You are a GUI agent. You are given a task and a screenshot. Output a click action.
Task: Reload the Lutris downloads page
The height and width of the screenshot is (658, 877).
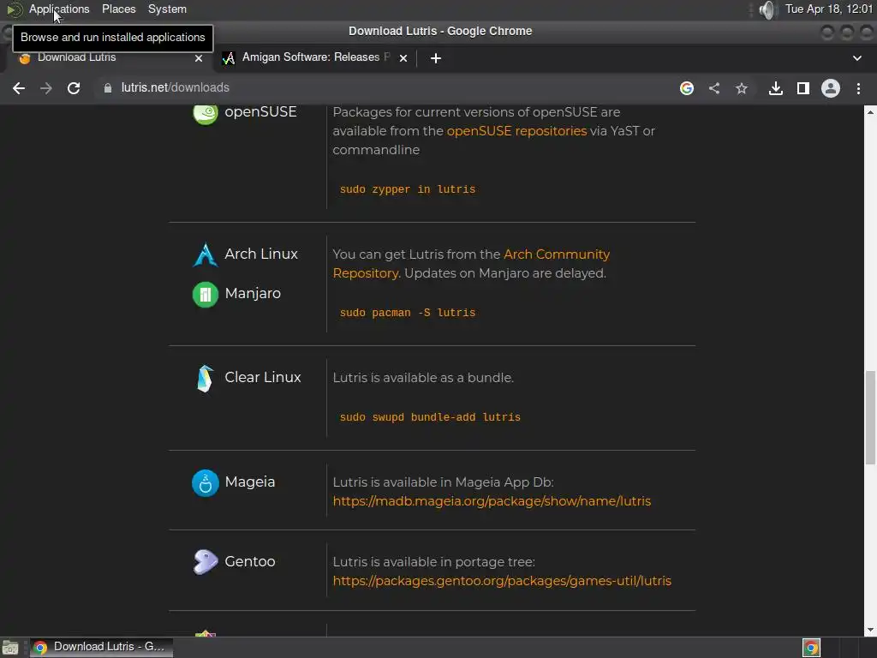74,88
